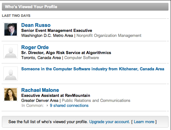Click Sr. Director, Algo Risk Service headline
171x130 pixels.
(x=66, y=52)
